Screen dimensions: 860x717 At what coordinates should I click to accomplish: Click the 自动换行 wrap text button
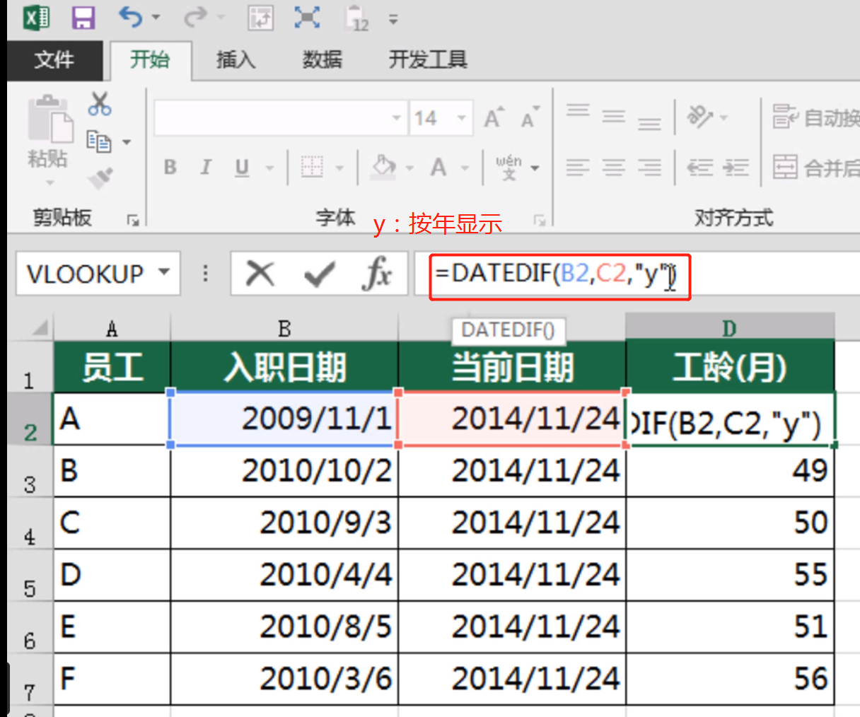[815, 117]
